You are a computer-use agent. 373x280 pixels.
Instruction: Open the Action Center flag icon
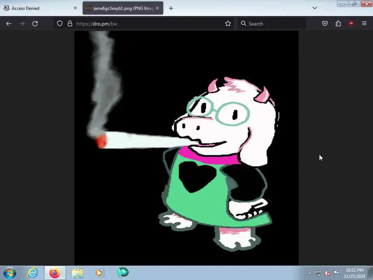336,273
